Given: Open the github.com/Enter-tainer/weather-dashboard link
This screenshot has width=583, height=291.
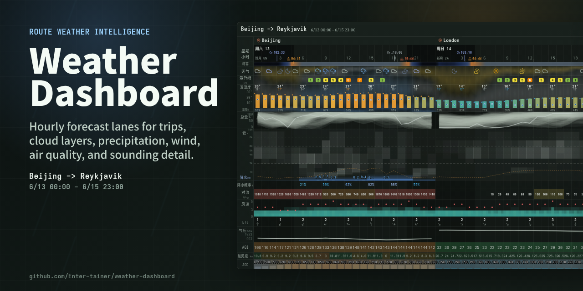Looking at the screenshot, I should [x=102, y=276].
